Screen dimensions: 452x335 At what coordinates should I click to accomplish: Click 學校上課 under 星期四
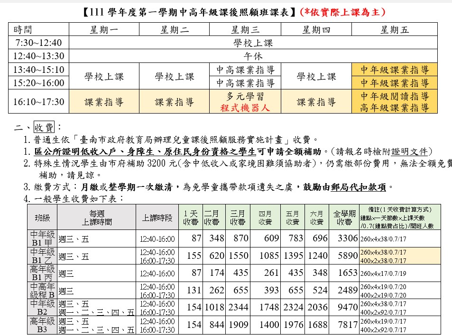click(316, 77)
